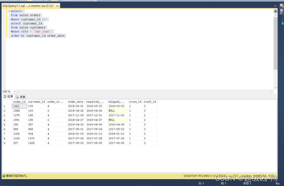Select the NULL shipped cell in row 4

tap(117, 120)
